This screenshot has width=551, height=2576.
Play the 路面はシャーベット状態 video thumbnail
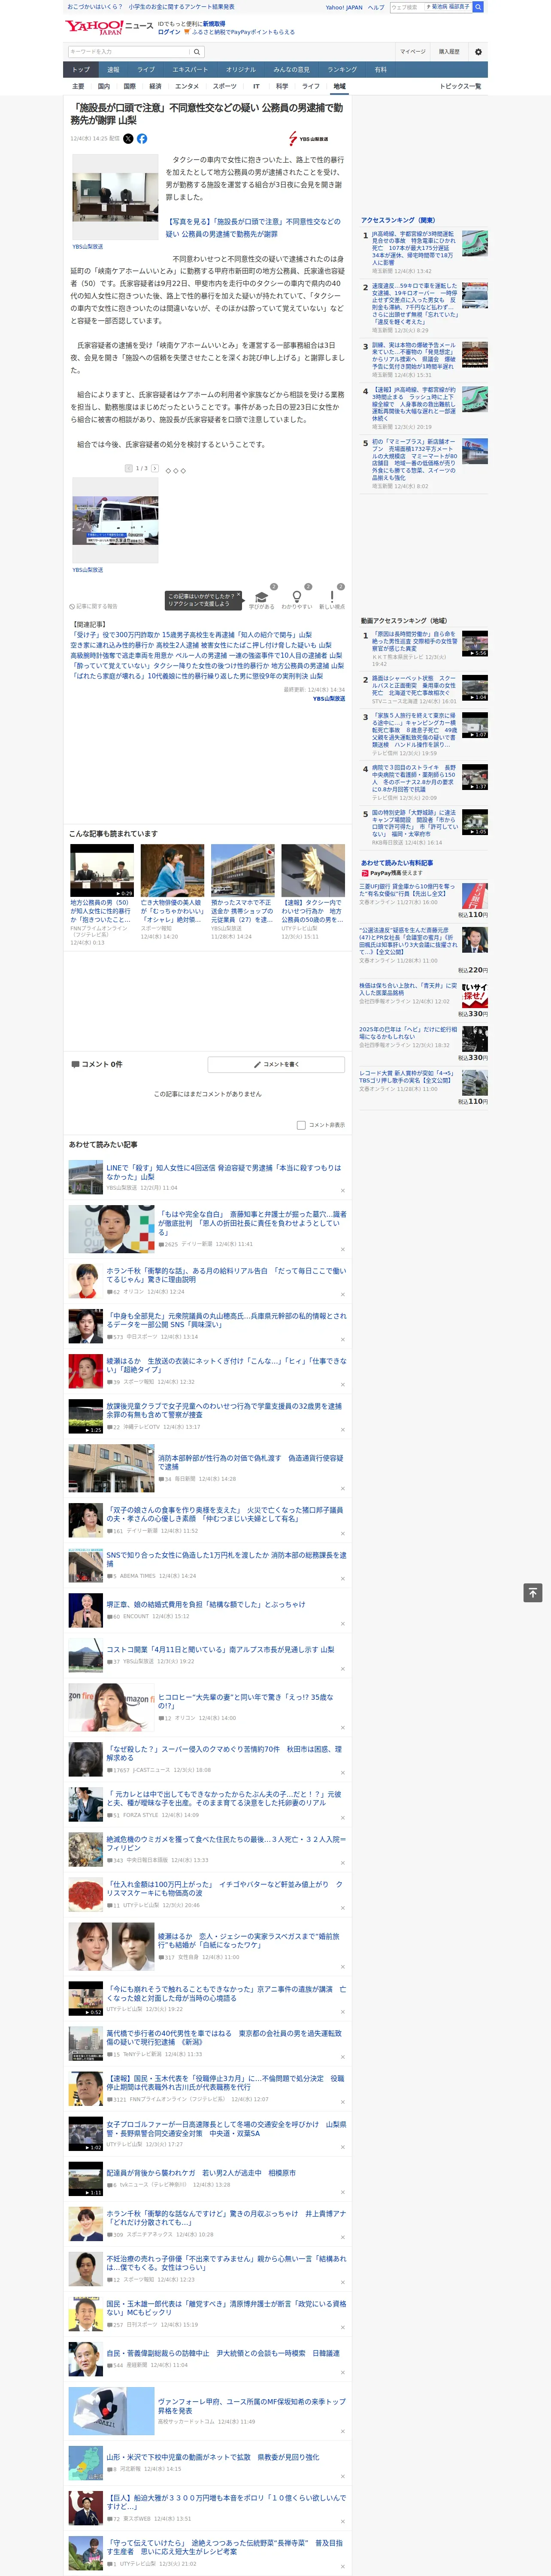tap(475, 687)
